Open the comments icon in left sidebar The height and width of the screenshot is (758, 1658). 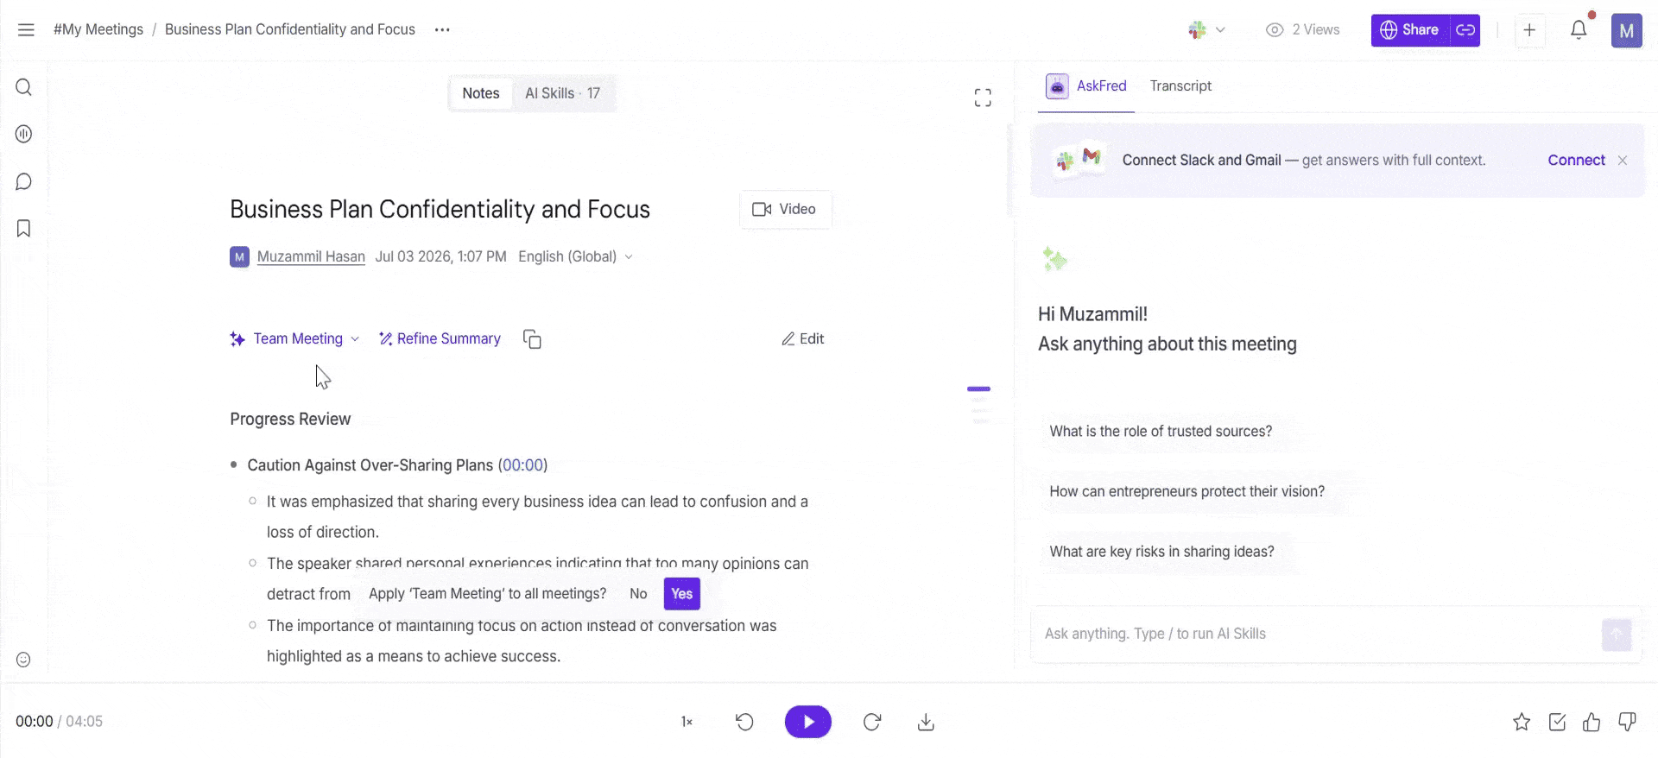(24, 182)
